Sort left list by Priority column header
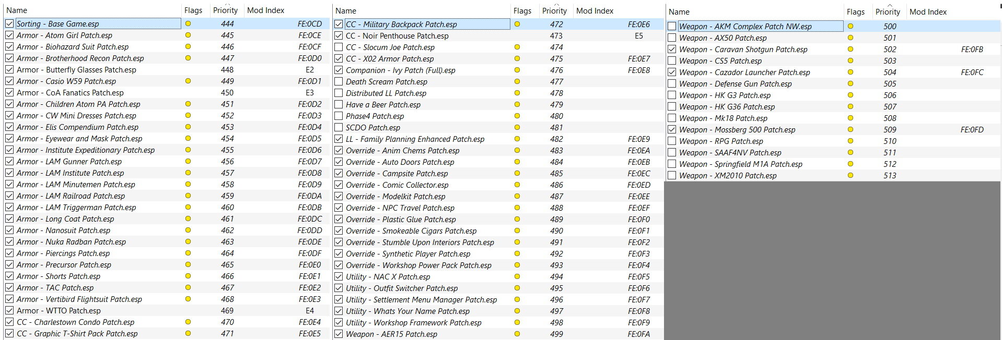The width and height of the screenshot is (1002, 340). tap(225, 10)
